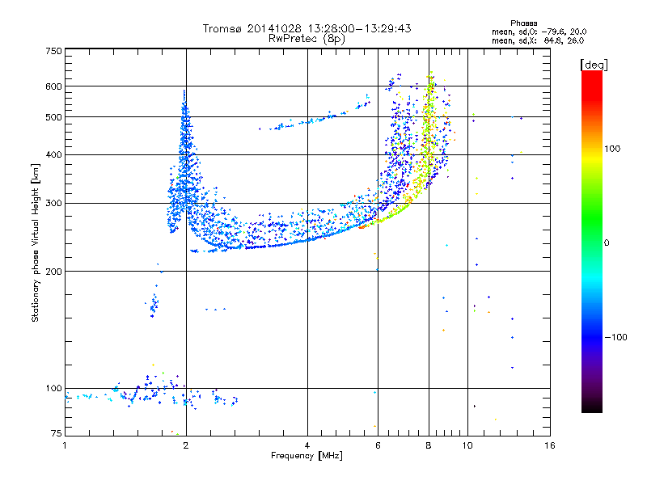Click the x-axis '2' tick label
This screenshot has width=647, height=485.
(186, 445)
